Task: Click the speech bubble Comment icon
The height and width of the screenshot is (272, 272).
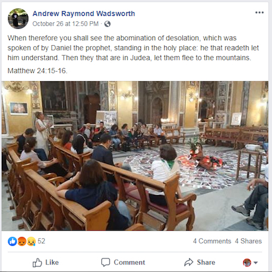Action: 106,262
